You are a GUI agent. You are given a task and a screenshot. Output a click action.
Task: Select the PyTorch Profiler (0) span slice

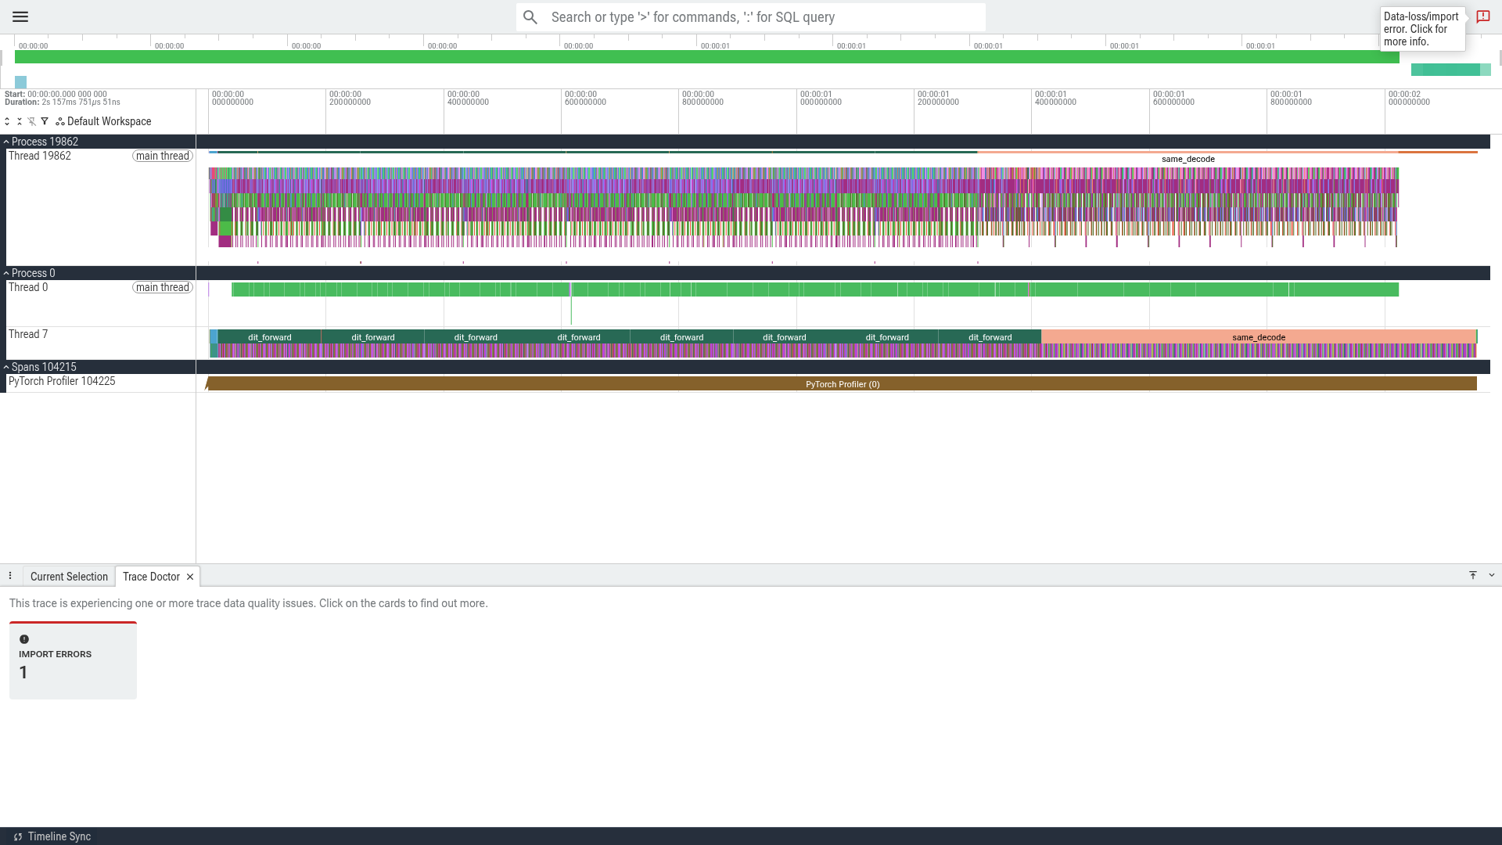coord(843,384)
